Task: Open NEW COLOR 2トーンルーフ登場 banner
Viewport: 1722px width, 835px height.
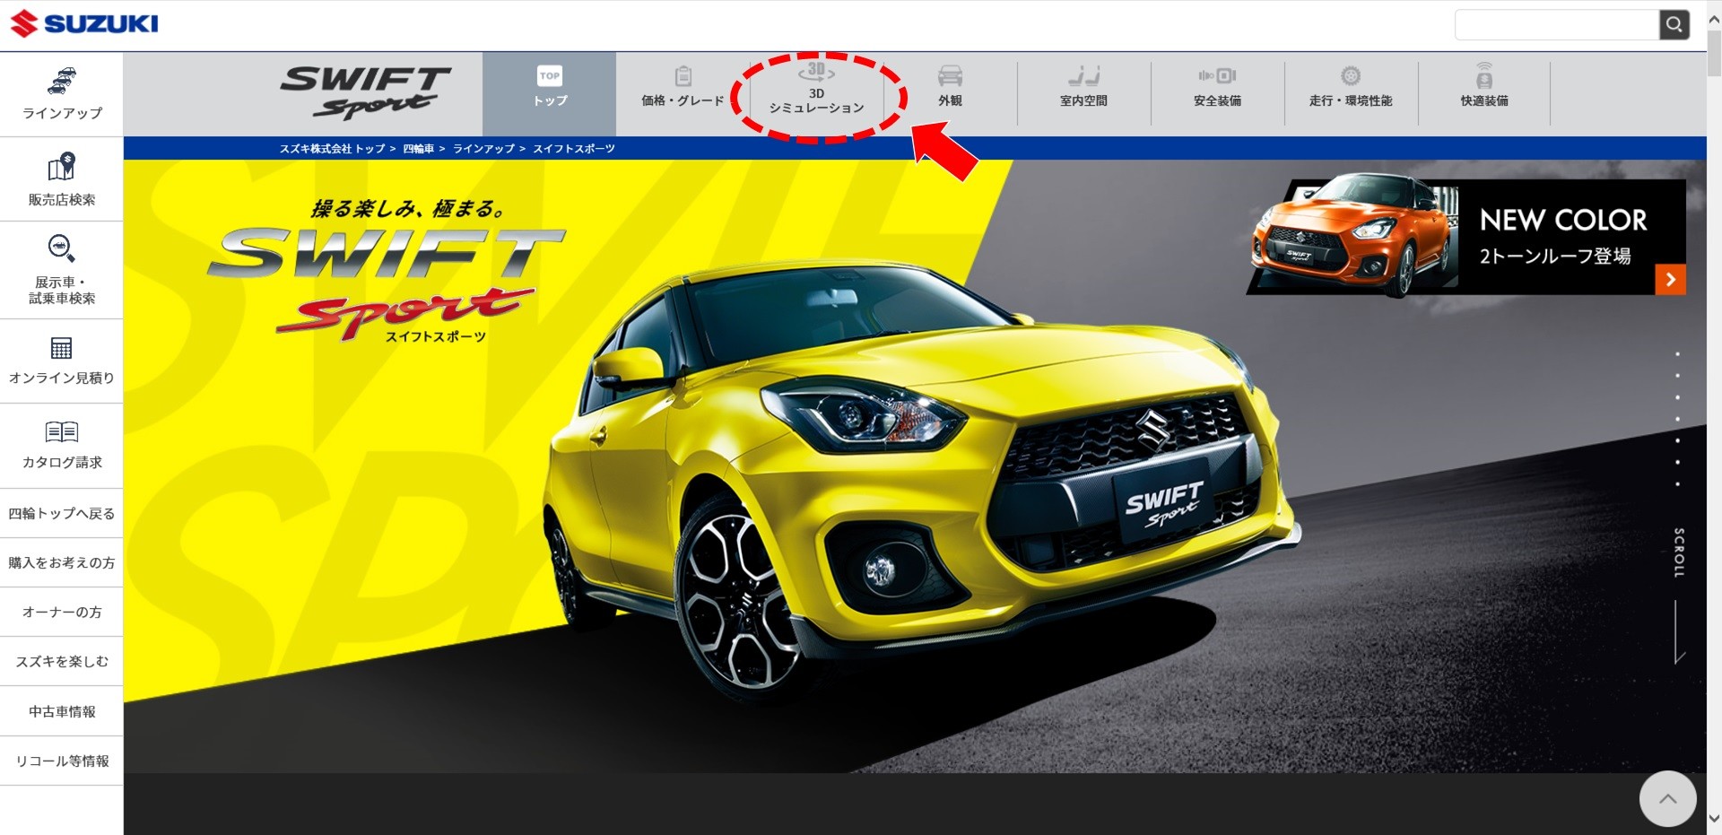Action: (1465, 237)
